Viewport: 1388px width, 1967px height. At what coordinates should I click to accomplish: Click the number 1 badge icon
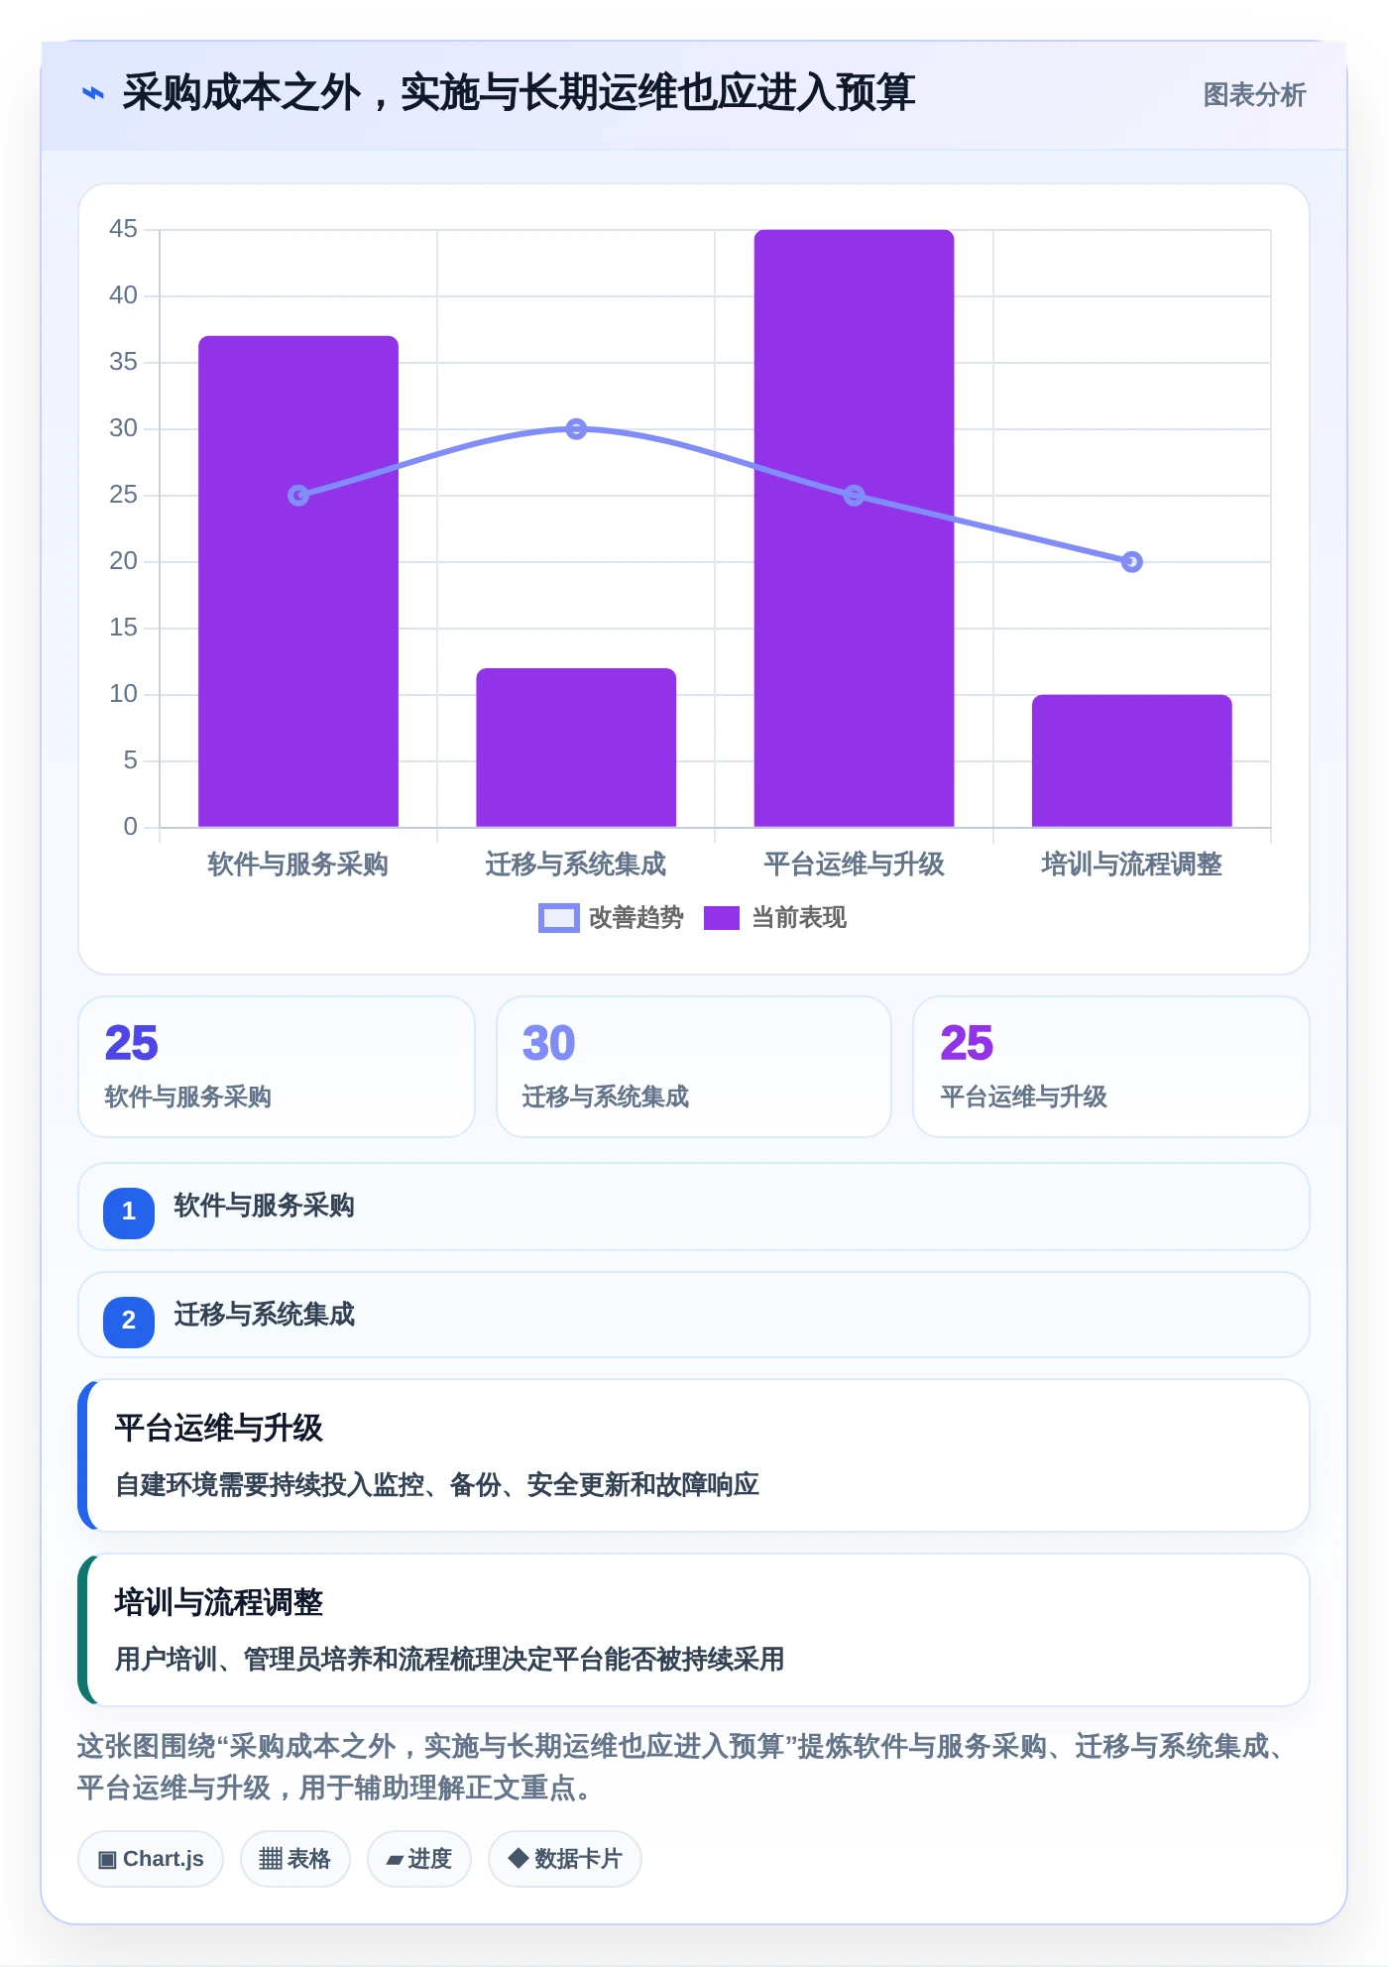(x=129, y=1212)
